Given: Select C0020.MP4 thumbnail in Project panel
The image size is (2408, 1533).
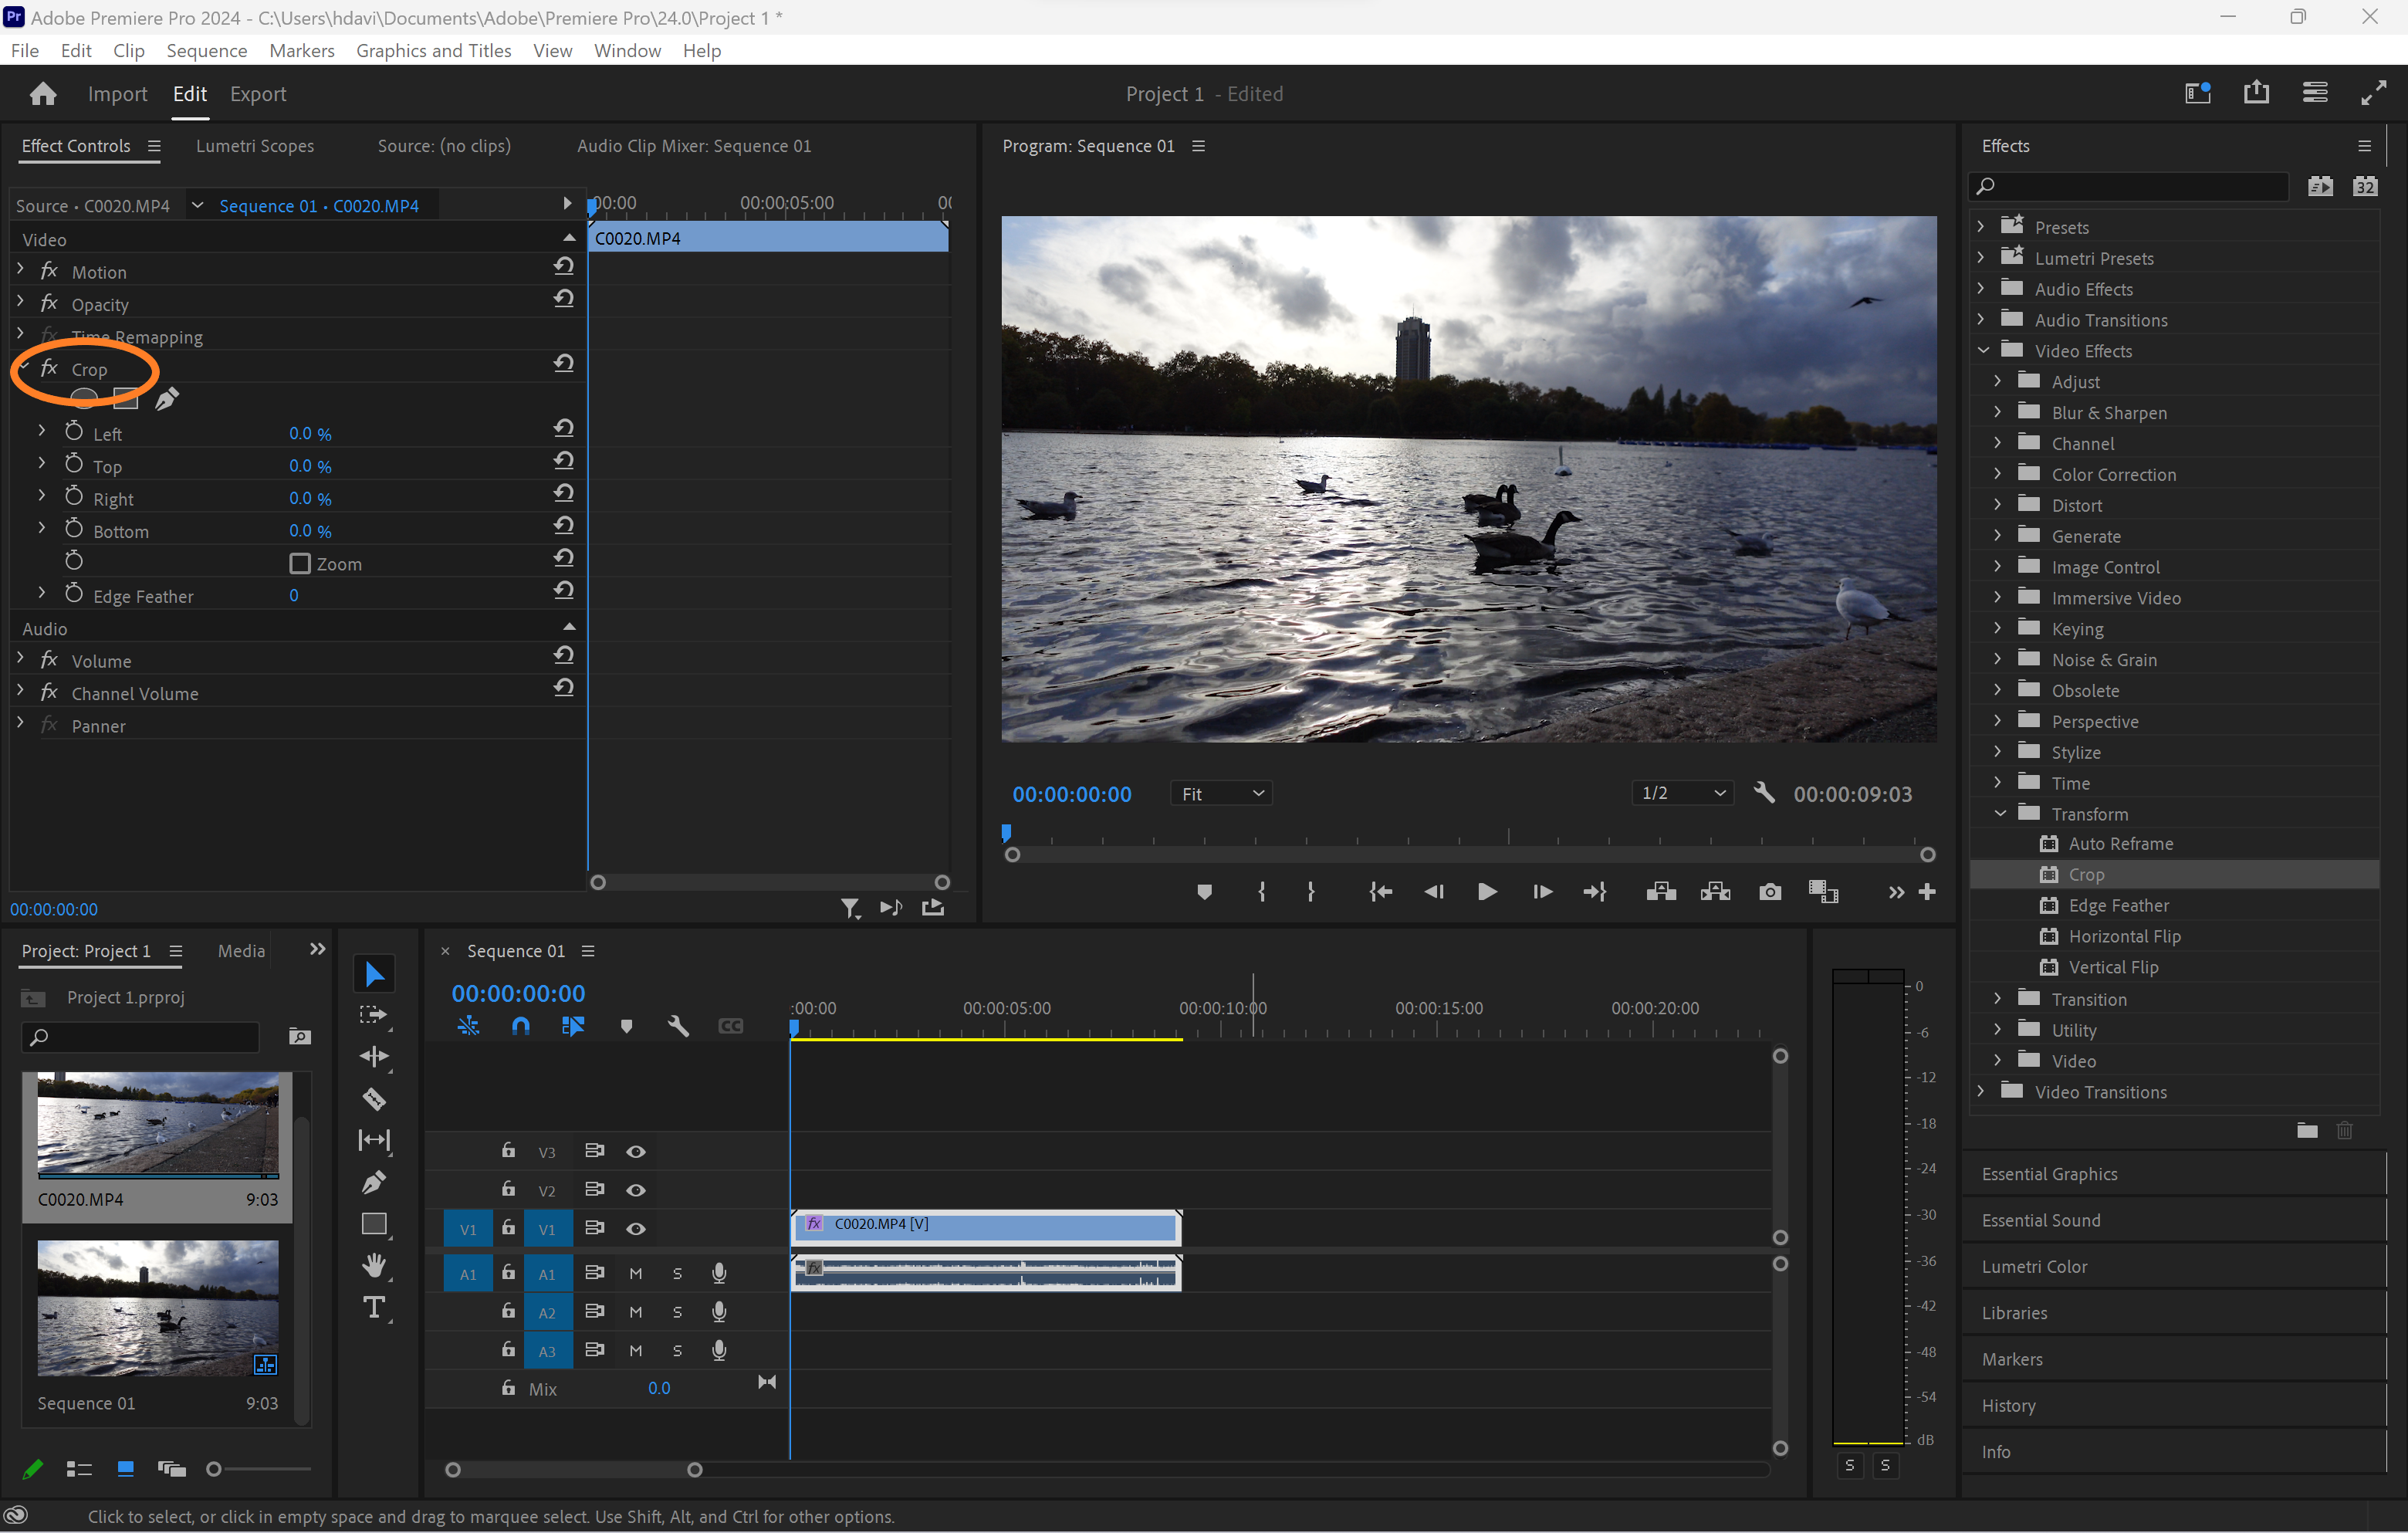Looking at the screenshot, I should (158, 1124).
